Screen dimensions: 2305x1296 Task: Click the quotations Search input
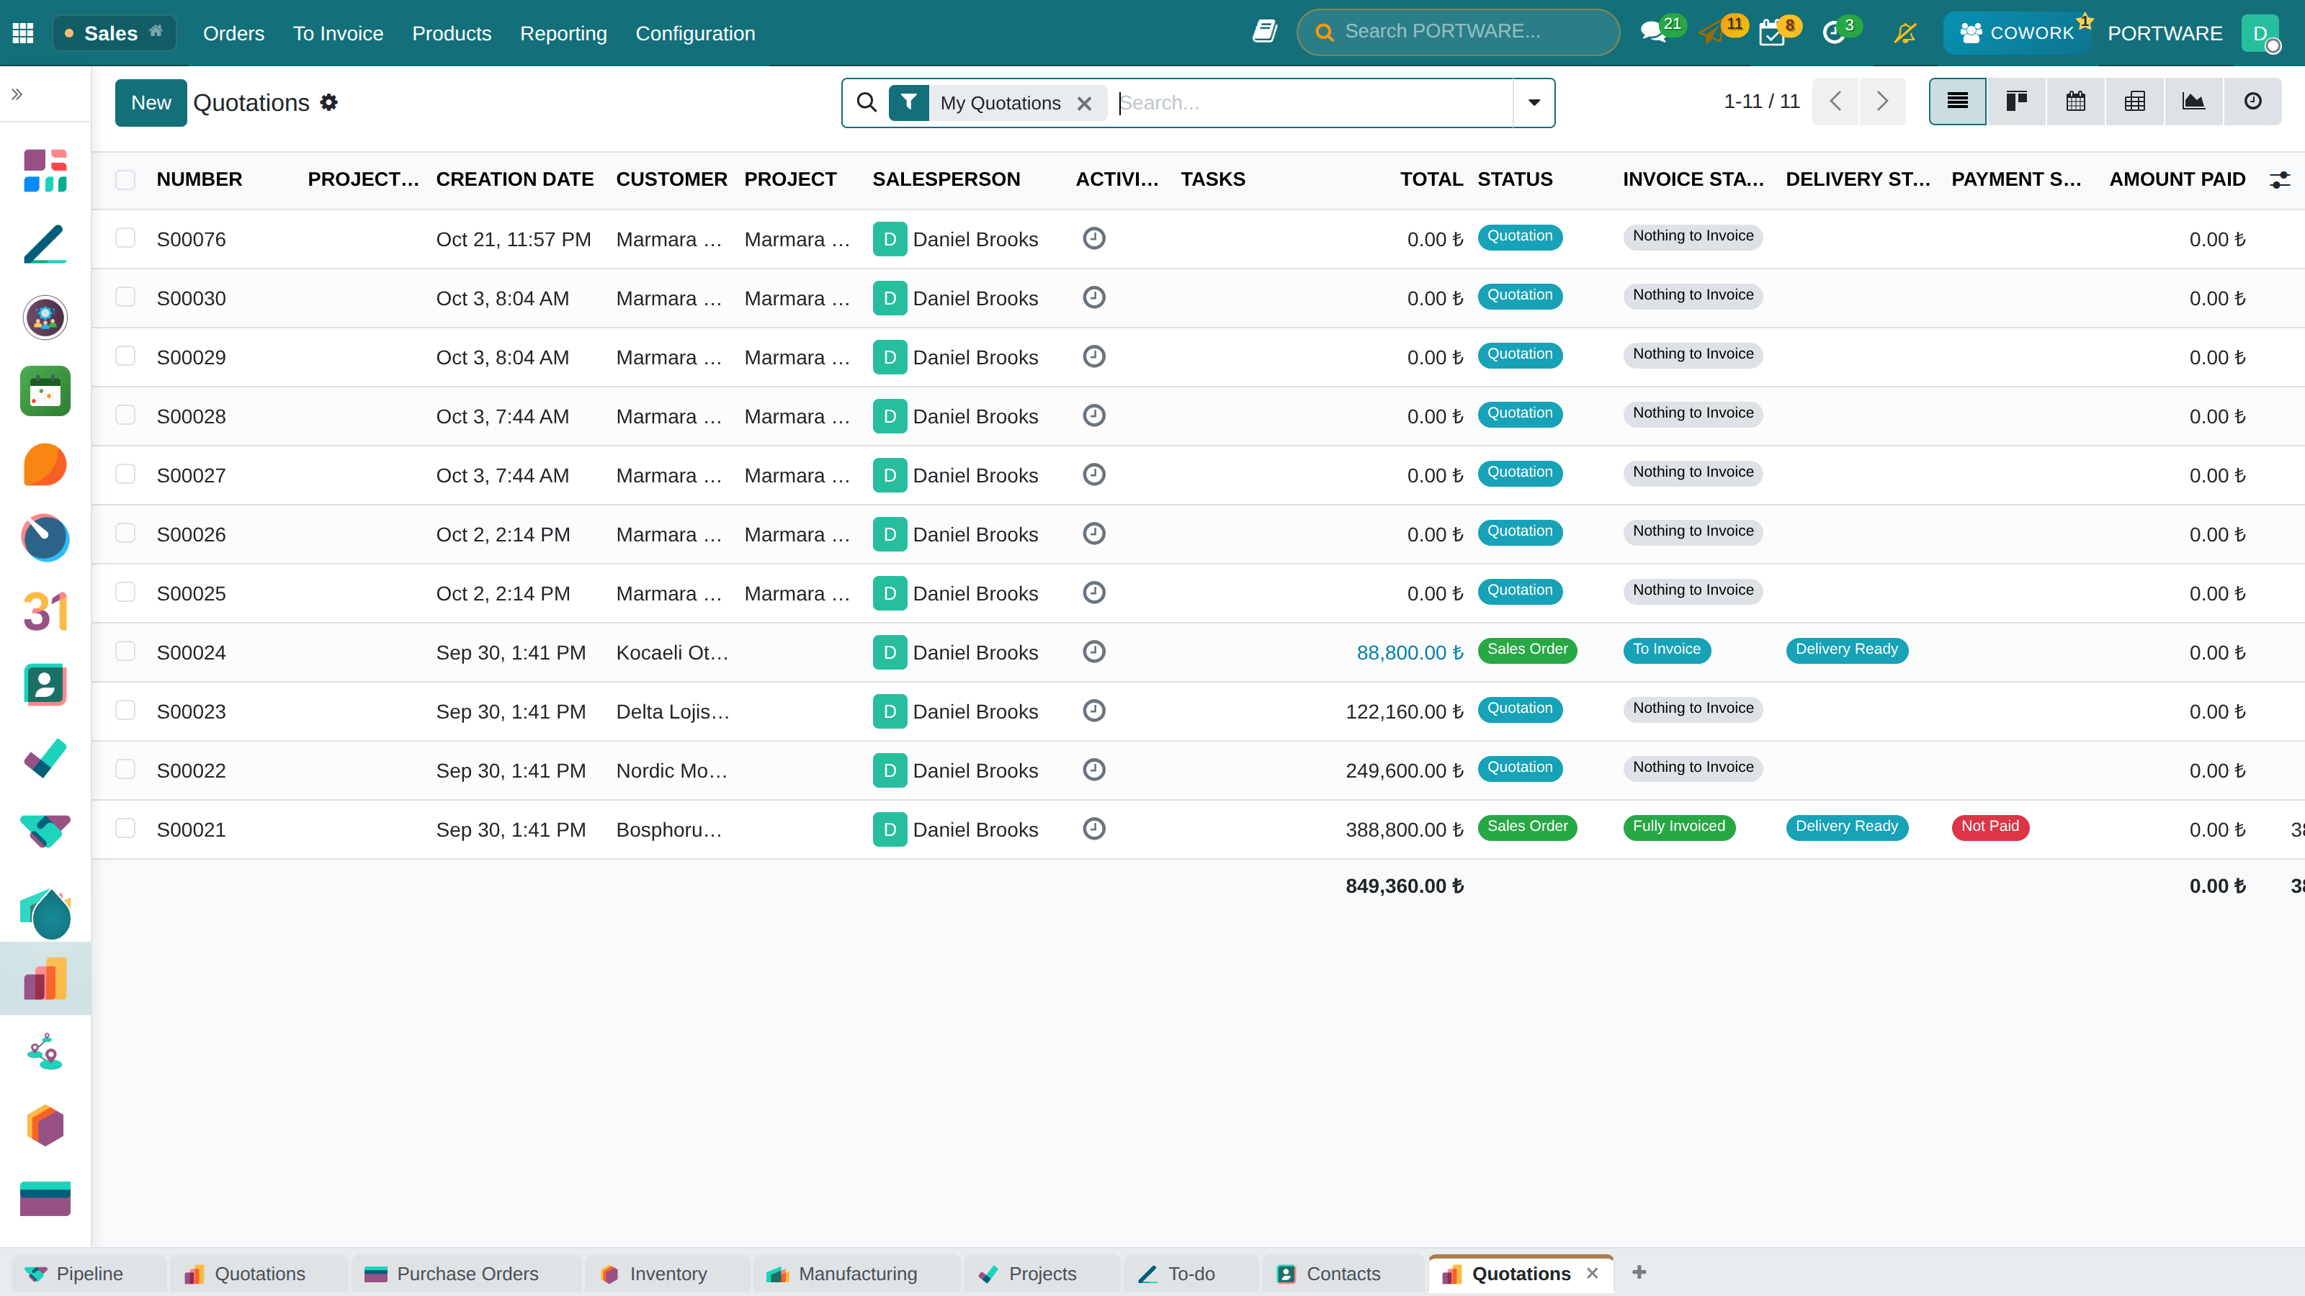1314,103
